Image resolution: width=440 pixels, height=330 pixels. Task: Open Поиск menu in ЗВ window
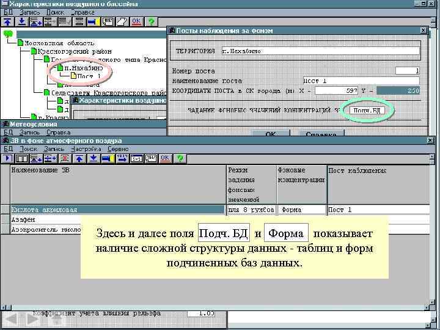pyautogui.click(x=28, y=149)
